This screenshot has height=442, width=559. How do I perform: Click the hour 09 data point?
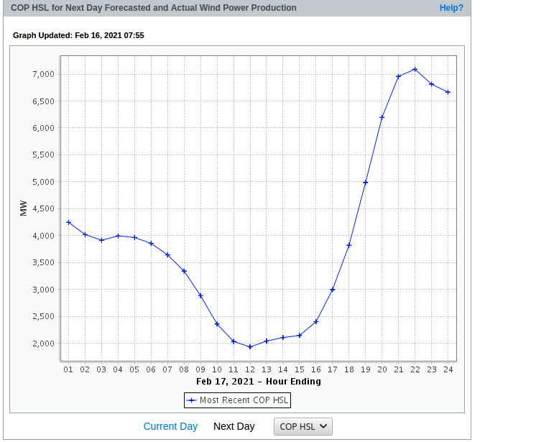click(x=200, y=295)
